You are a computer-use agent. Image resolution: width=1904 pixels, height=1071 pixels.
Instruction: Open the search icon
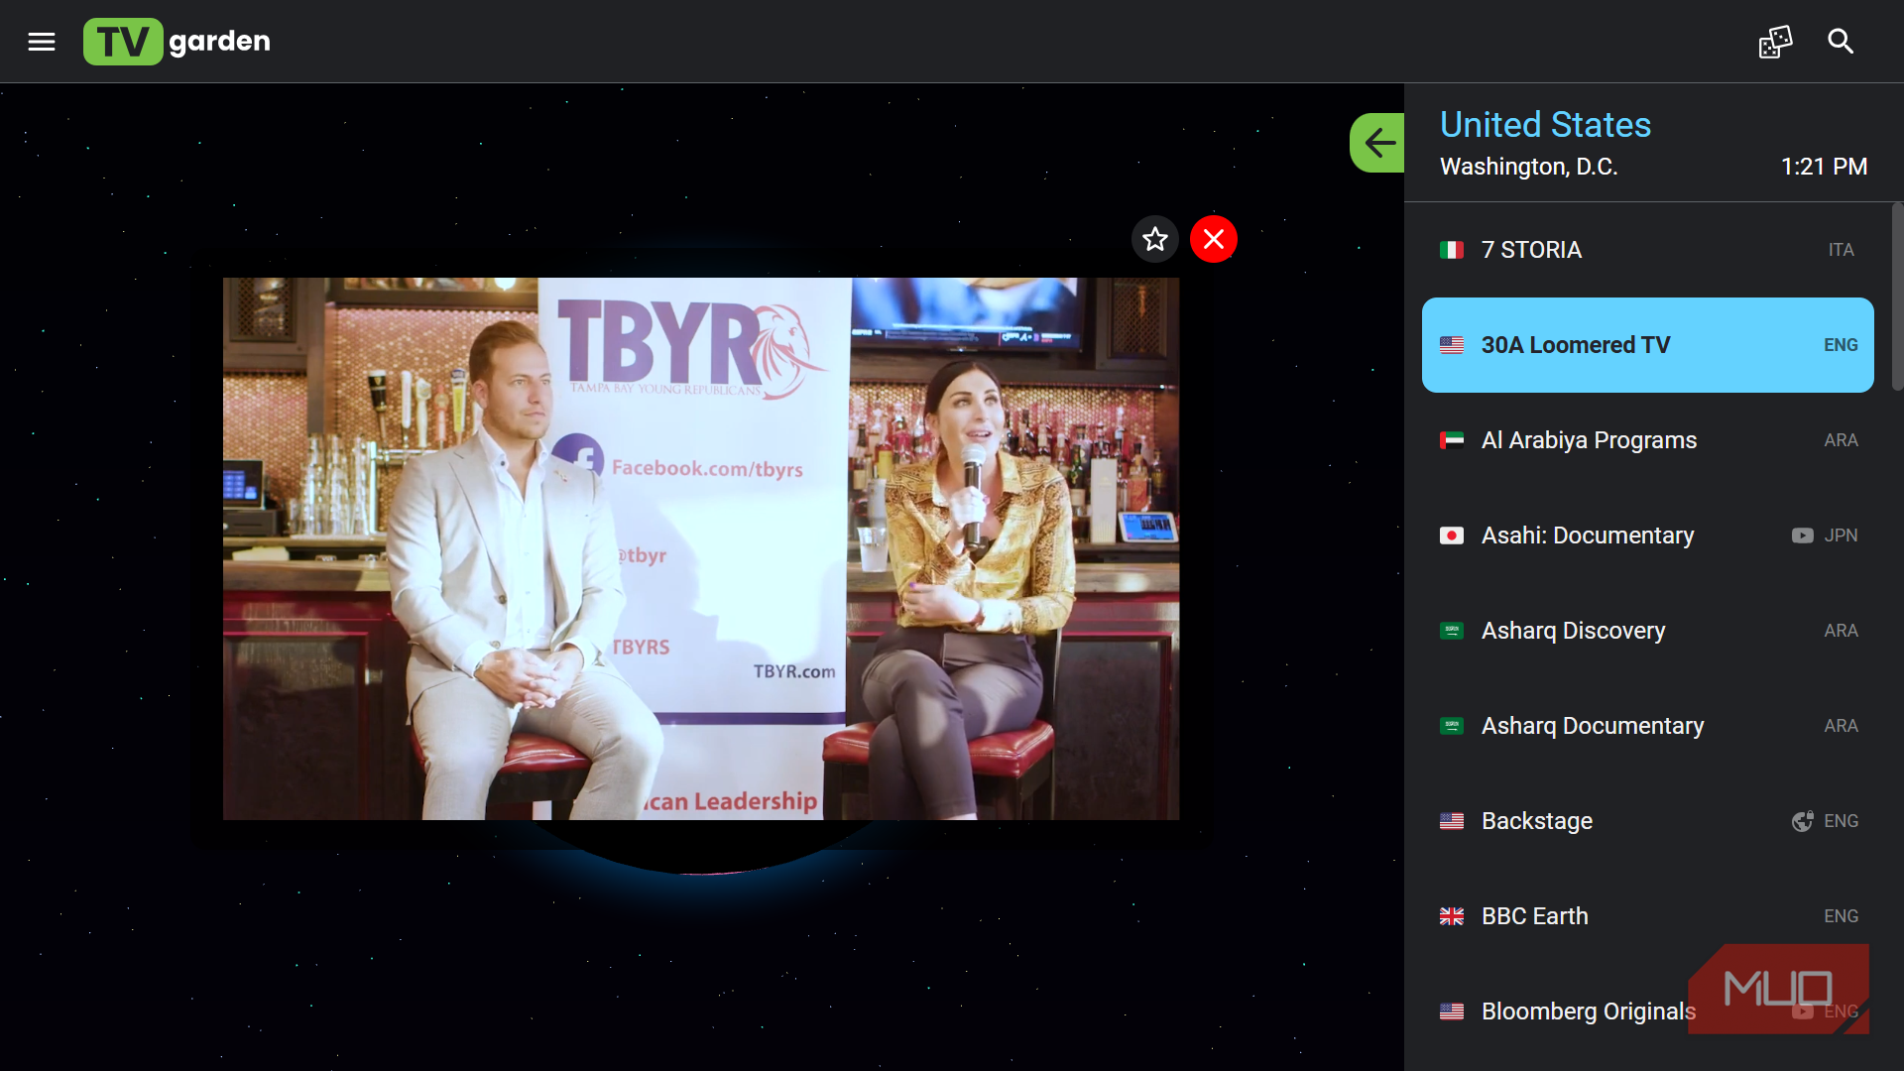click(1841, 42)
